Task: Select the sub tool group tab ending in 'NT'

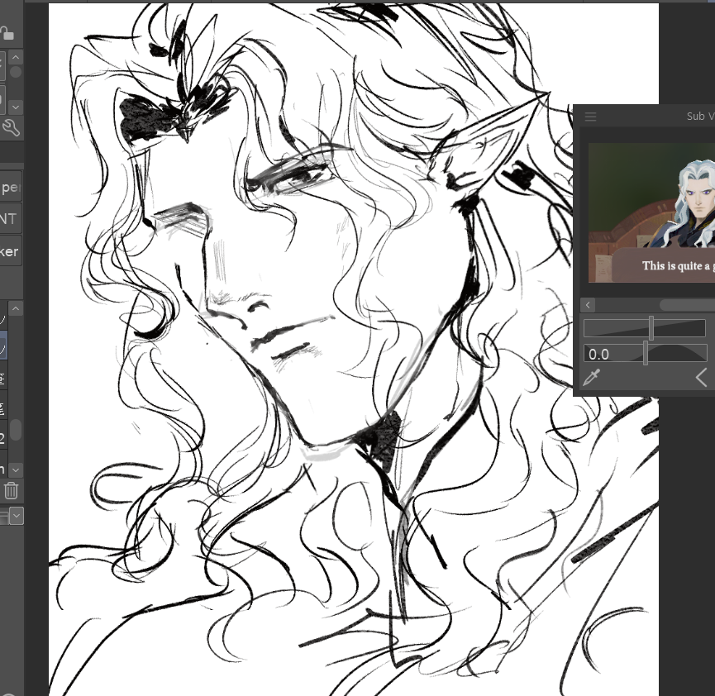Action: click(10, 219)
